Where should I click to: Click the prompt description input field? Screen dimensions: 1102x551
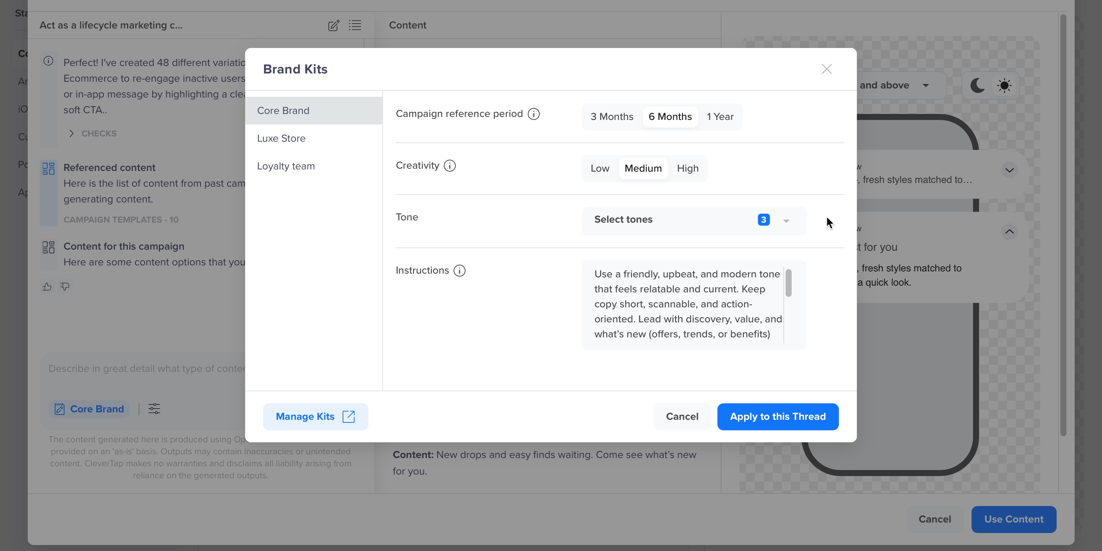pyautogui.click(x=147, y=369)
